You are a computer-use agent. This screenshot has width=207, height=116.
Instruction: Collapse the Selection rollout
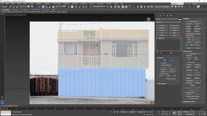click(160, 58)
